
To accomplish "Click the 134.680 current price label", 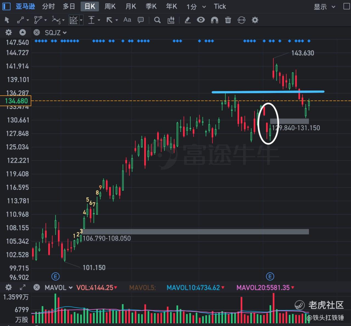I will click(x=16, y=101).
